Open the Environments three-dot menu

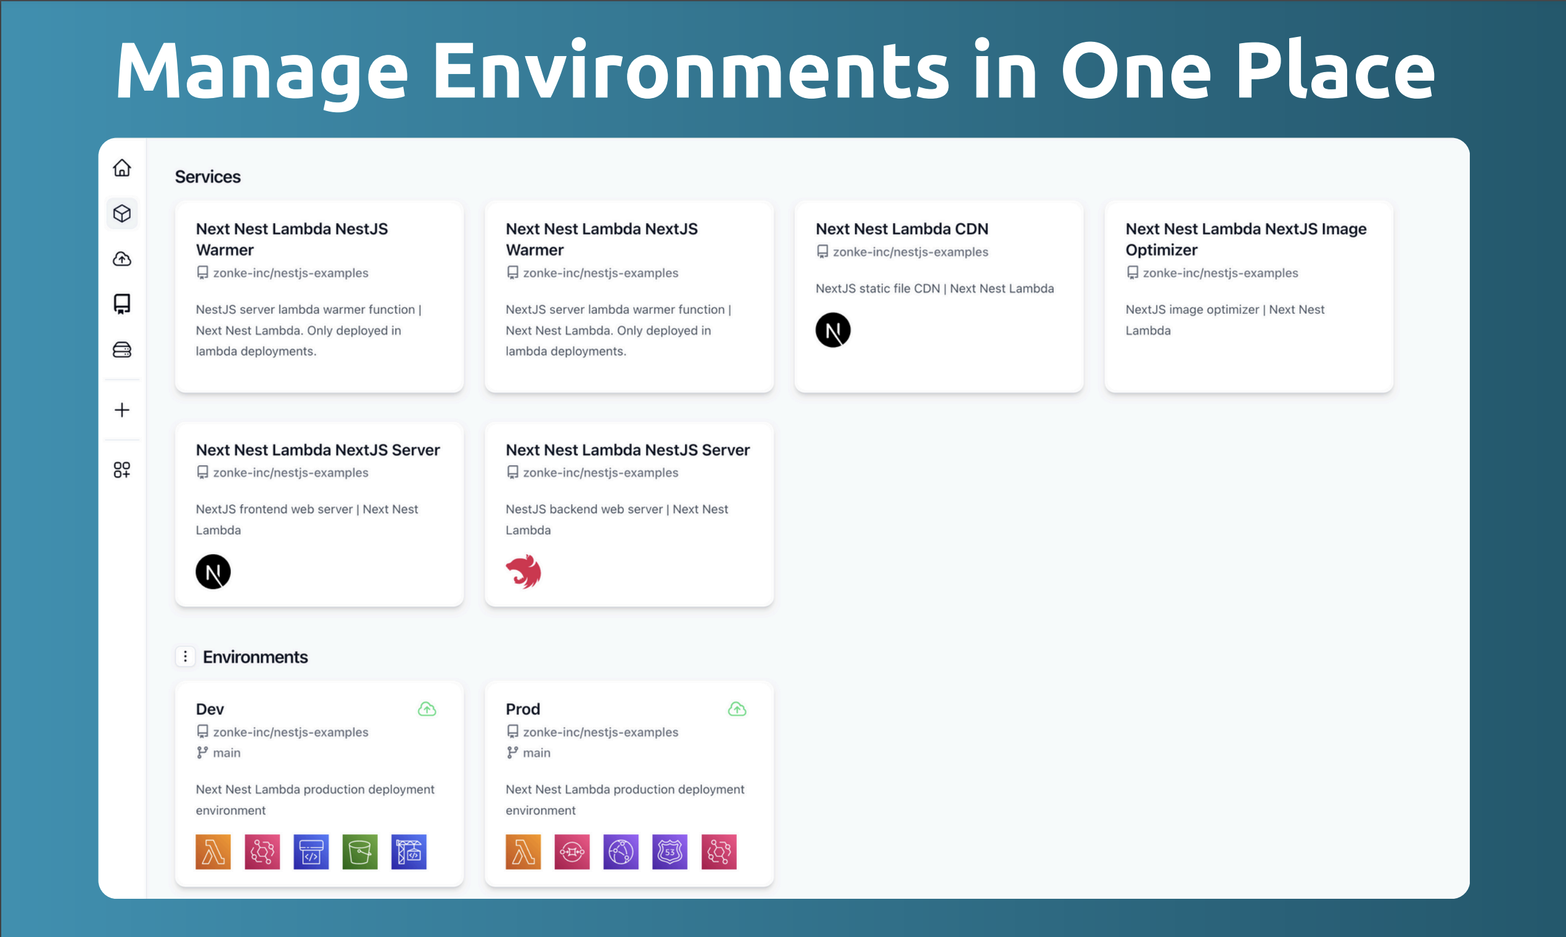click(x=185, y=657)
